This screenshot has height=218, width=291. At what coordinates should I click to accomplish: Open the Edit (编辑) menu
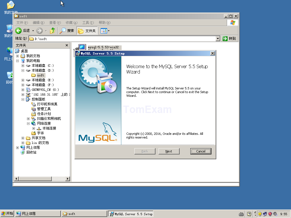38,23
